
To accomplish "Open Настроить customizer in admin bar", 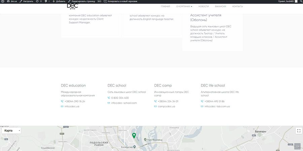I will coord(26,2).
